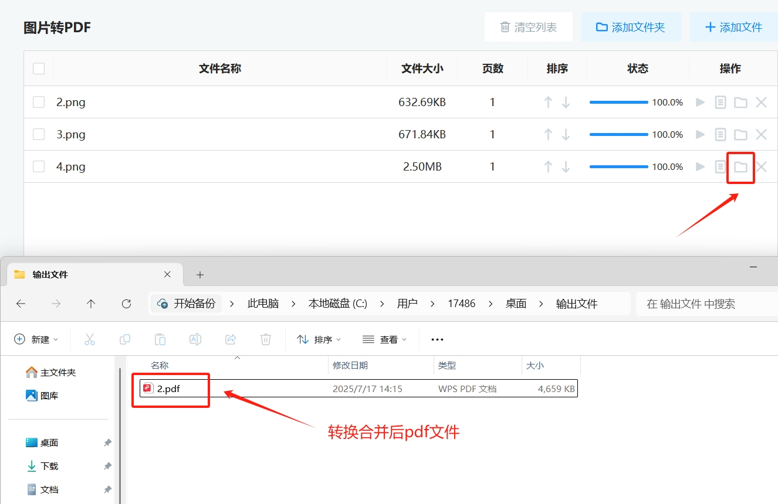Preview the converted document for 3.png

pyautogui.click(x=721, y=134)
